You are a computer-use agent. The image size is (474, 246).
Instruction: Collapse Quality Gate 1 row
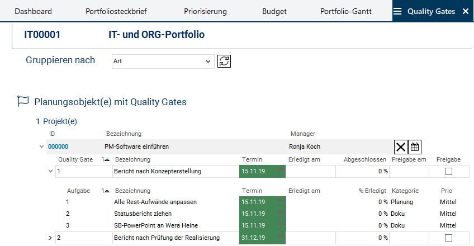(50, 171)
